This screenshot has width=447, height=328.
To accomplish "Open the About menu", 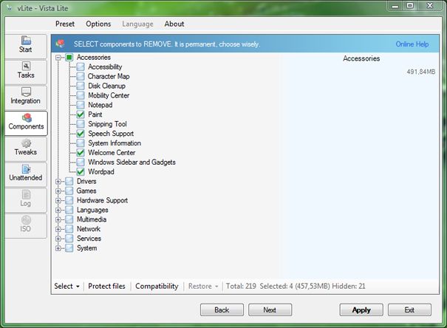I will pos(174,24).
